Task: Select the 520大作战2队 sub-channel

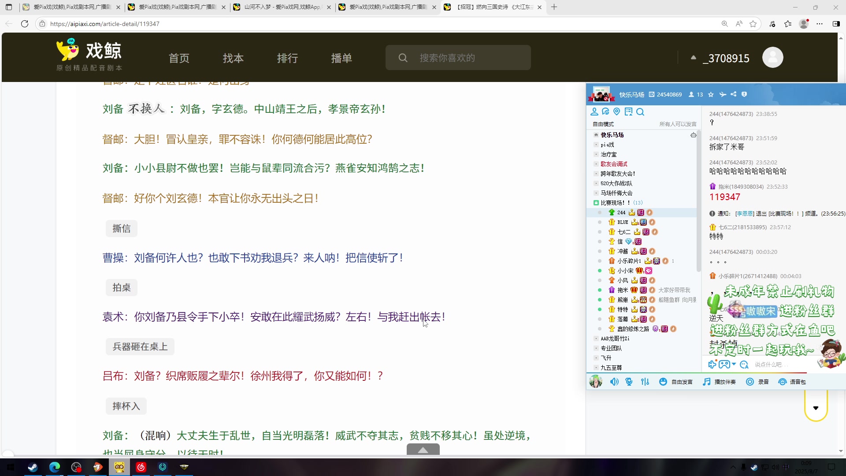Action: pos(616,183)
